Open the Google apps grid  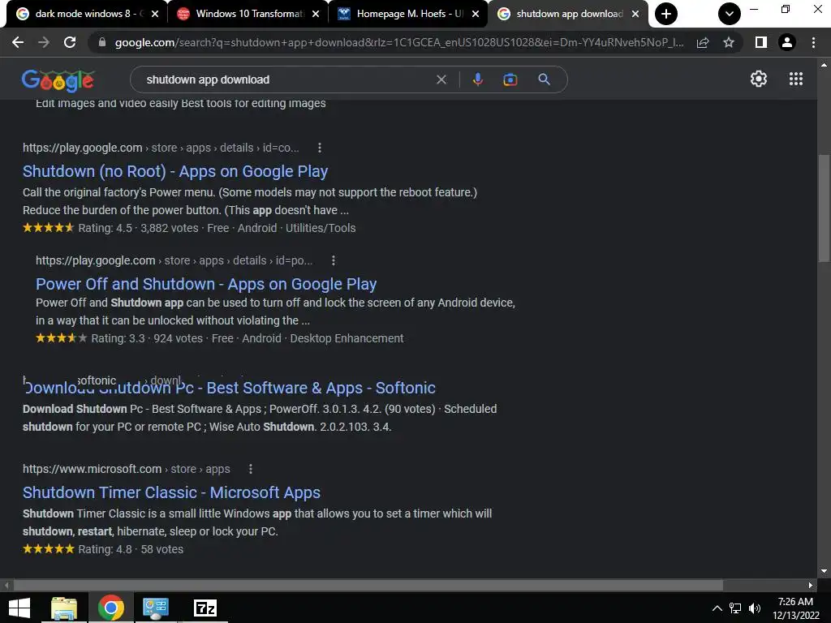[x=796, y=79]
